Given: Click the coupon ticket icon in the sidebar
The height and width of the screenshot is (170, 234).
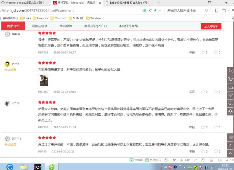Looking at the screenshot, I should click(231, 87).
